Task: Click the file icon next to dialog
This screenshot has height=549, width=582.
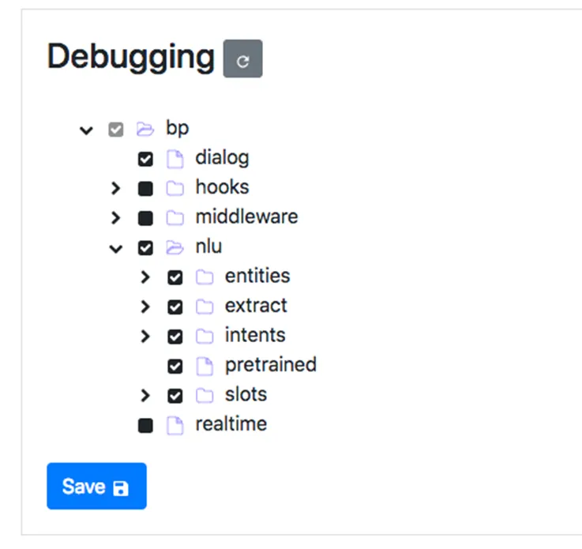Action: tap(175, 160)
